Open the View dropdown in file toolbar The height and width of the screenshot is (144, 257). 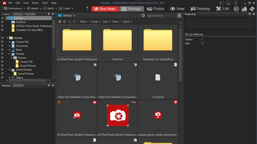116,22
